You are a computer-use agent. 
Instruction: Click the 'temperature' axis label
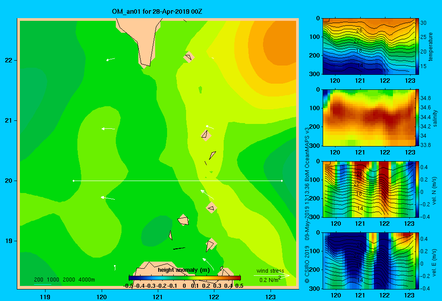coord(431,46)
